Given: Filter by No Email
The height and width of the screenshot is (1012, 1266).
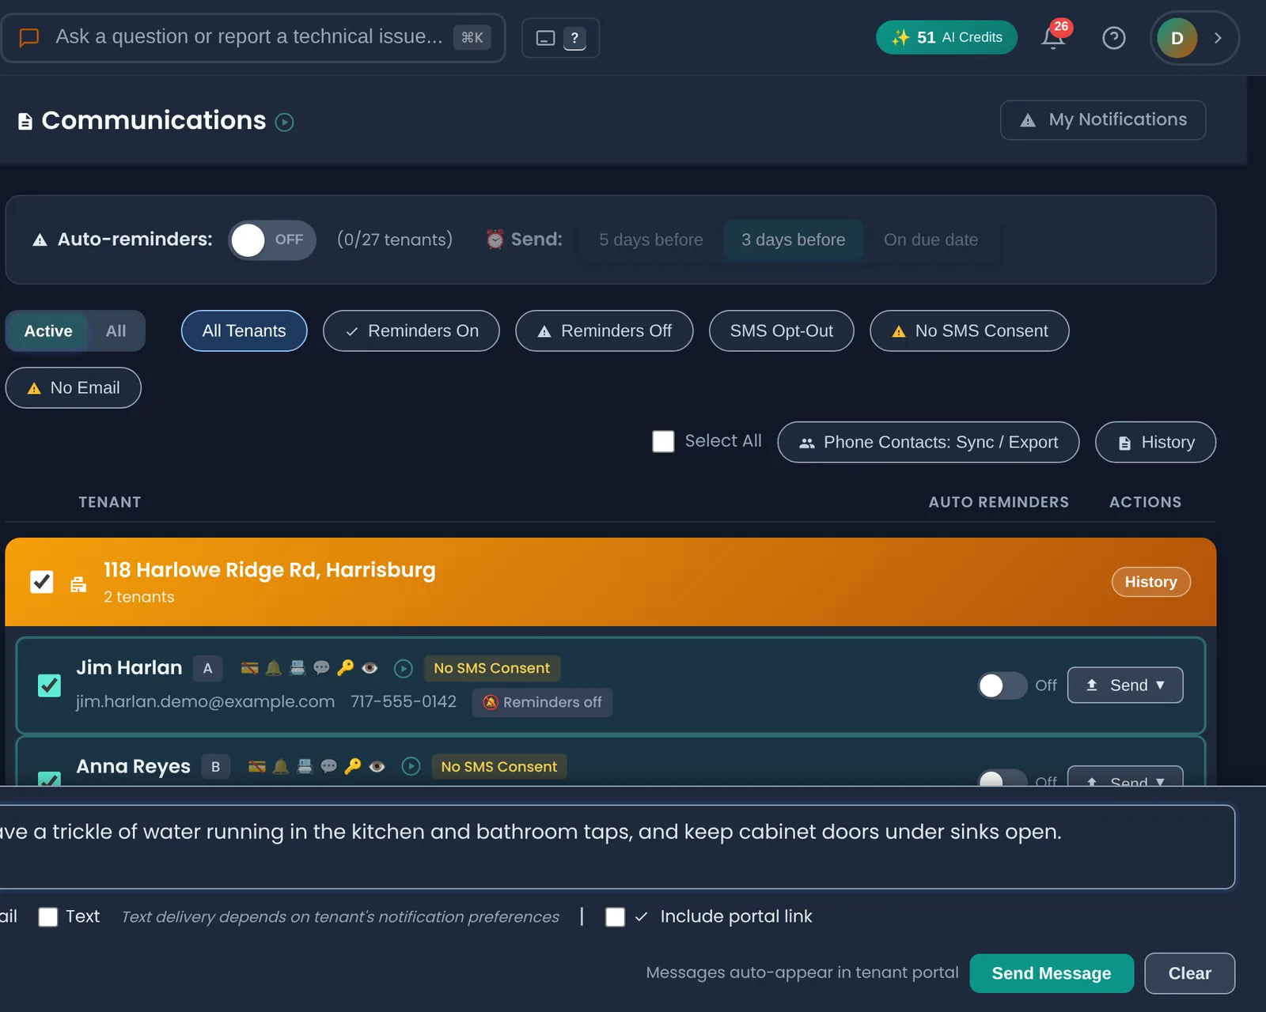Looking at the screenshot, I should coord(74,388).
